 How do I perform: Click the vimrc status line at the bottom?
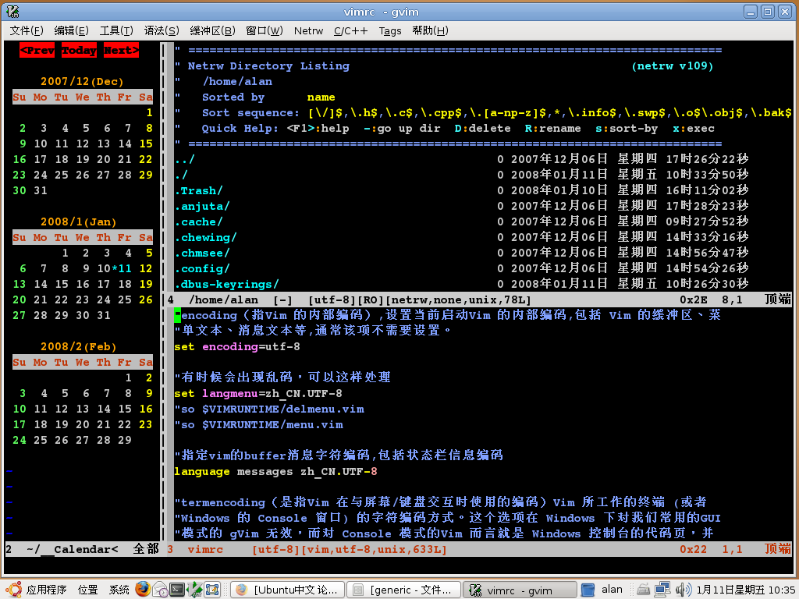pos(479,549)
